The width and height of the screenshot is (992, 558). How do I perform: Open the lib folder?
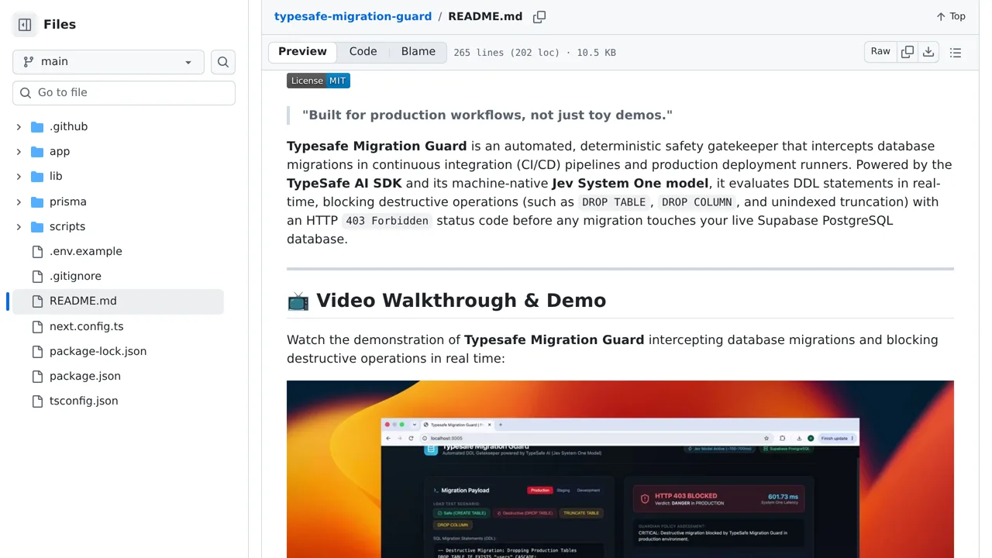click(56, 176)
